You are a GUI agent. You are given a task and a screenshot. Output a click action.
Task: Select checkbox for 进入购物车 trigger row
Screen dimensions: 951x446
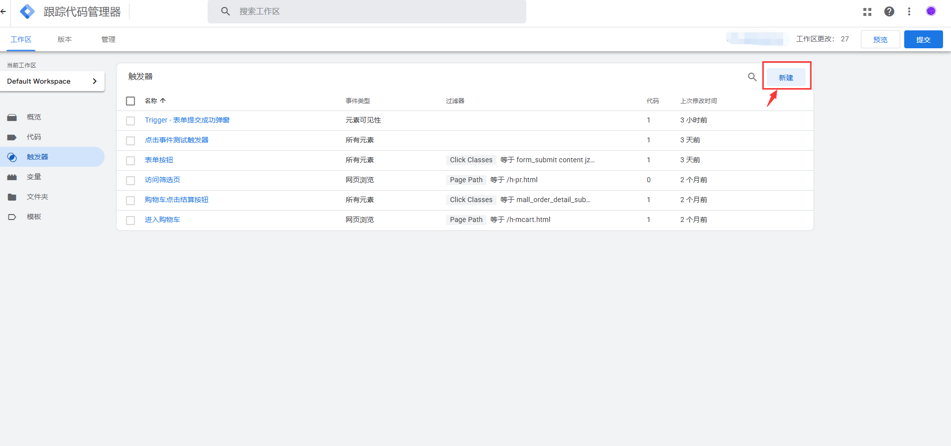click(130, 221)
